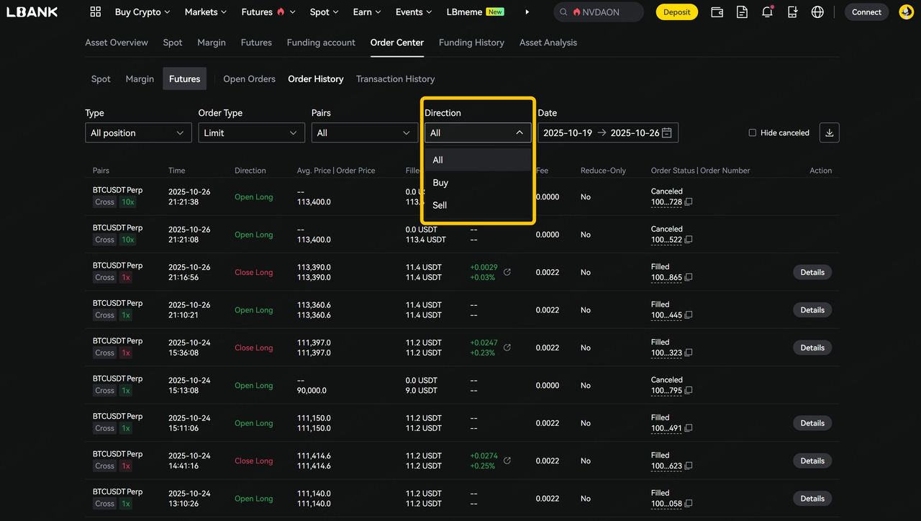Switch to Transaction History tab
This screenshot has height=521, width=921.
[395, 79]
